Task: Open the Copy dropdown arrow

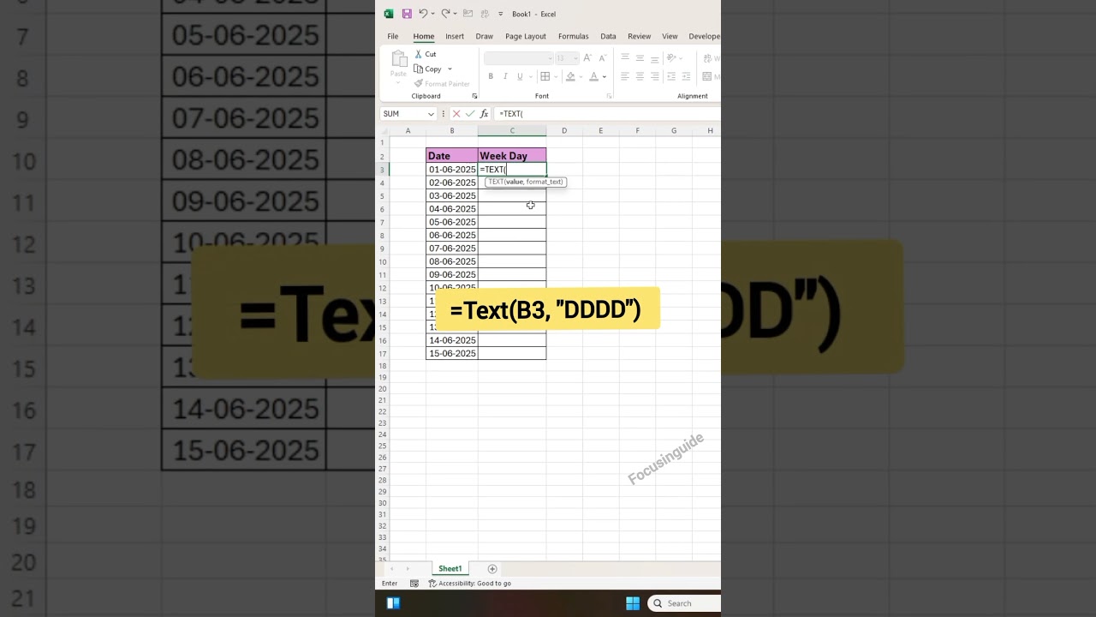Action: (x=449, y=69)
